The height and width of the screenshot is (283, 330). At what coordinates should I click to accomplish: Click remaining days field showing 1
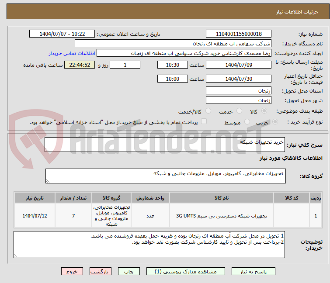click(125, 65)
